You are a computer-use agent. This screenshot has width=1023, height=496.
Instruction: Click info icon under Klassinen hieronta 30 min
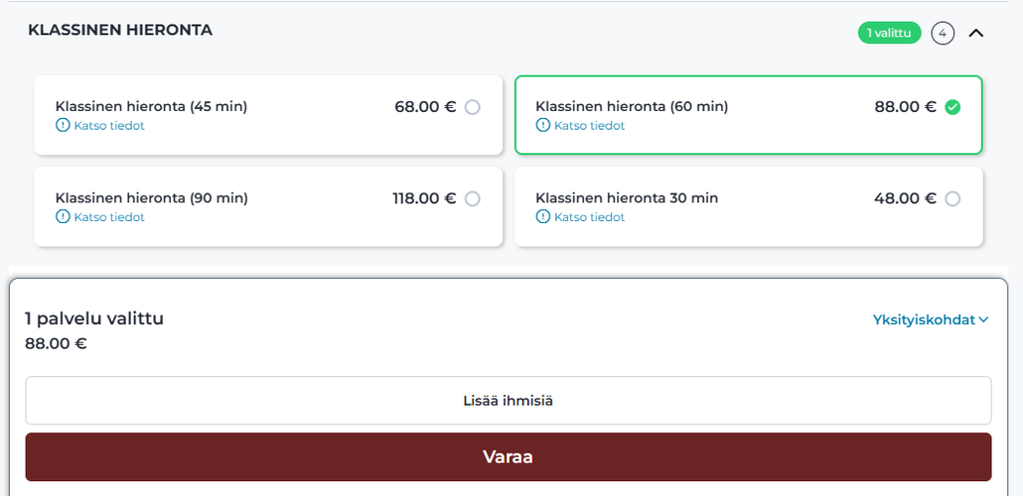pos(543,217)
